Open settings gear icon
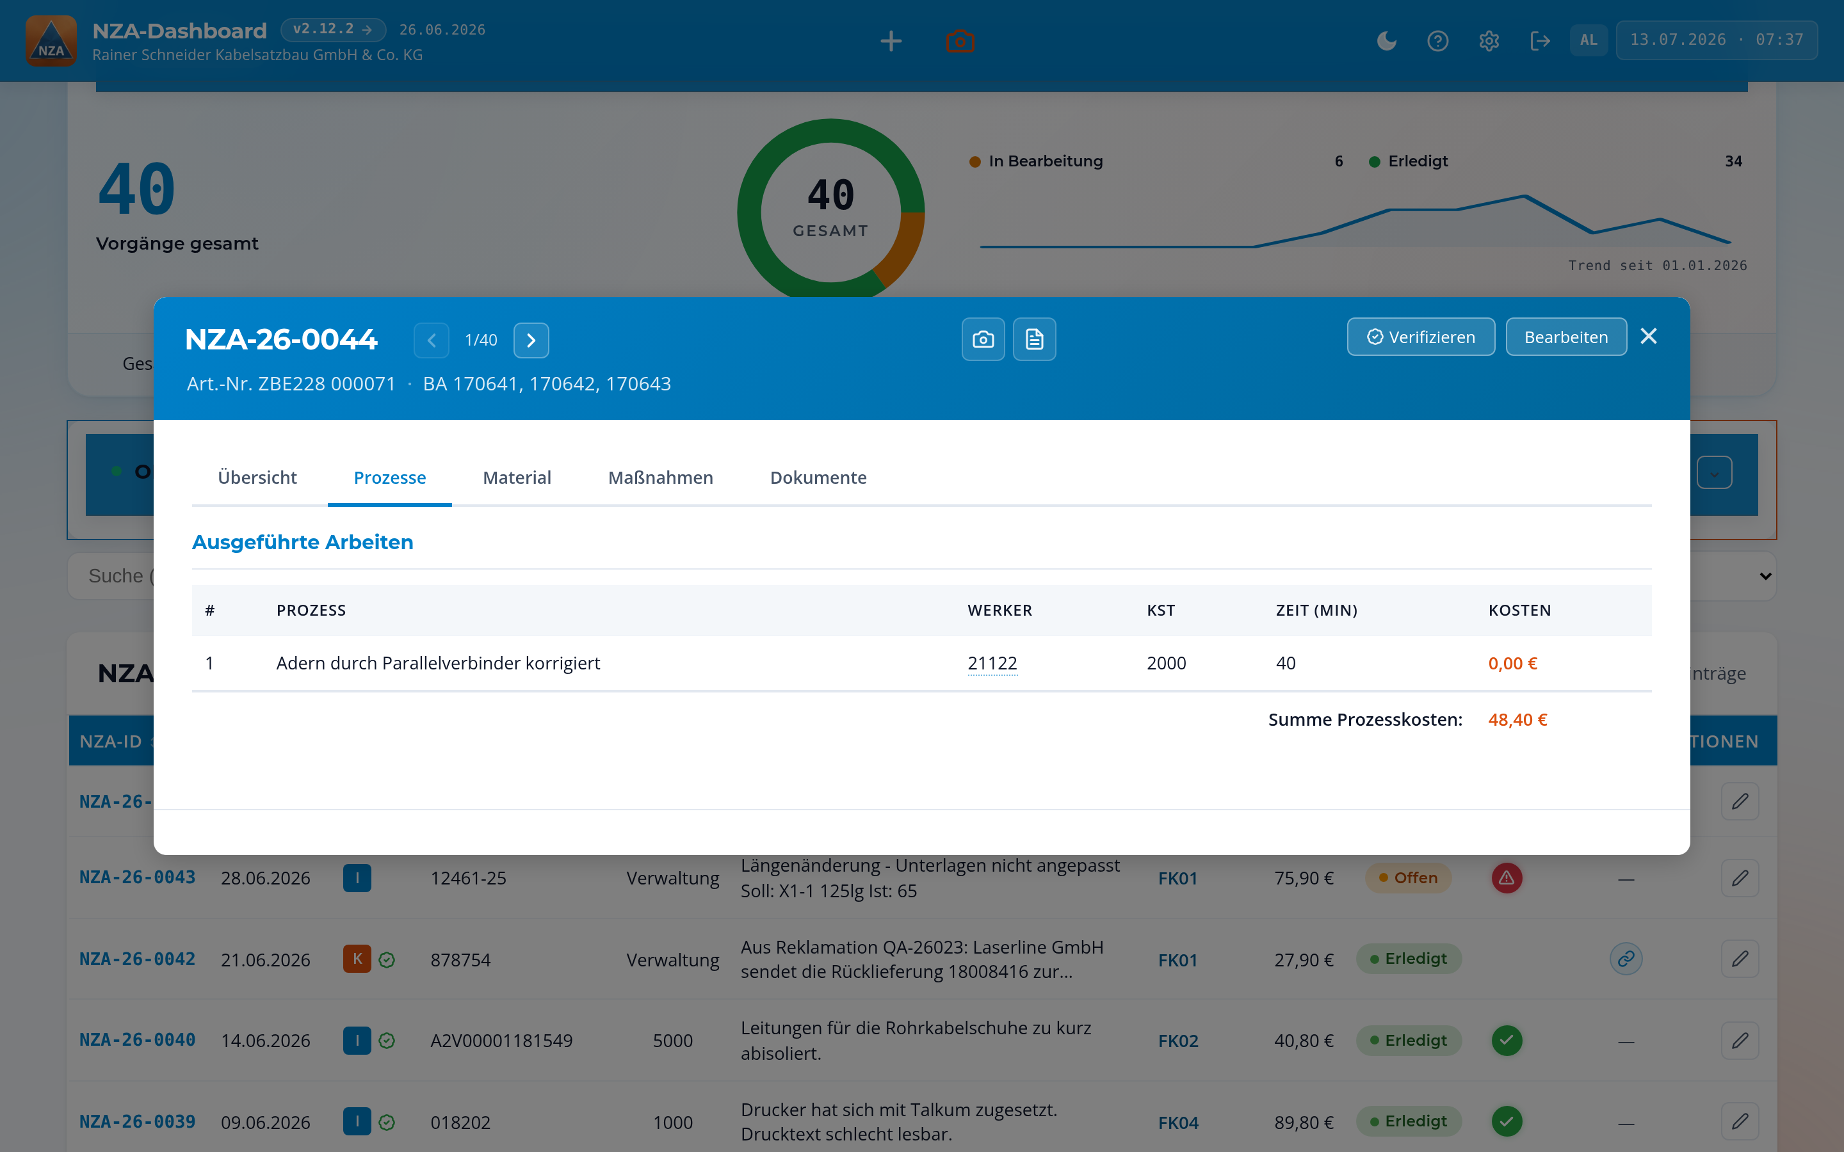1844x1152 pixels. coord(1489,40)
